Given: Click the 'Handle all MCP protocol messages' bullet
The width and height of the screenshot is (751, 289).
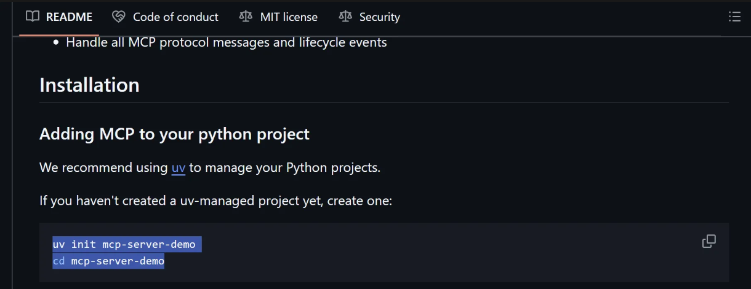Looking at the screenshot, I should [x=227, y=42].
